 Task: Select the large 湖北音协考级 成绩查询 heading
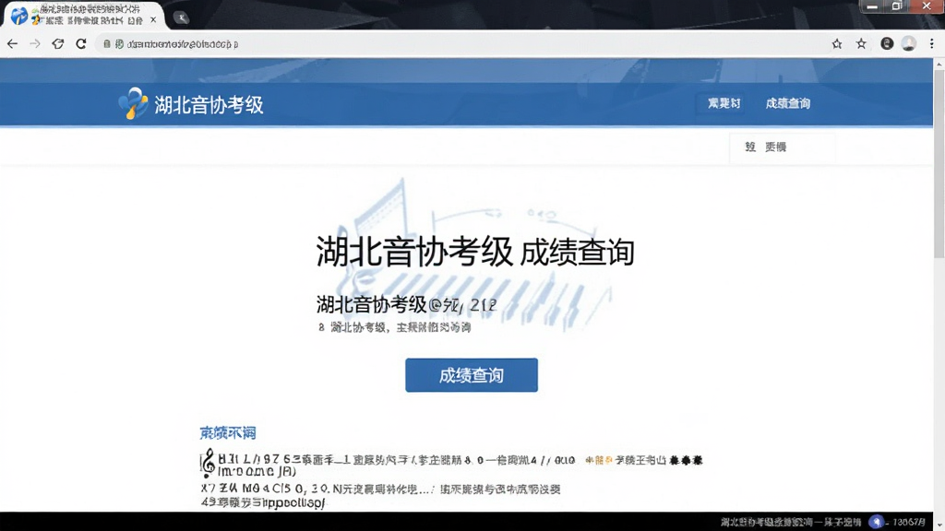[x=475, y=252]
